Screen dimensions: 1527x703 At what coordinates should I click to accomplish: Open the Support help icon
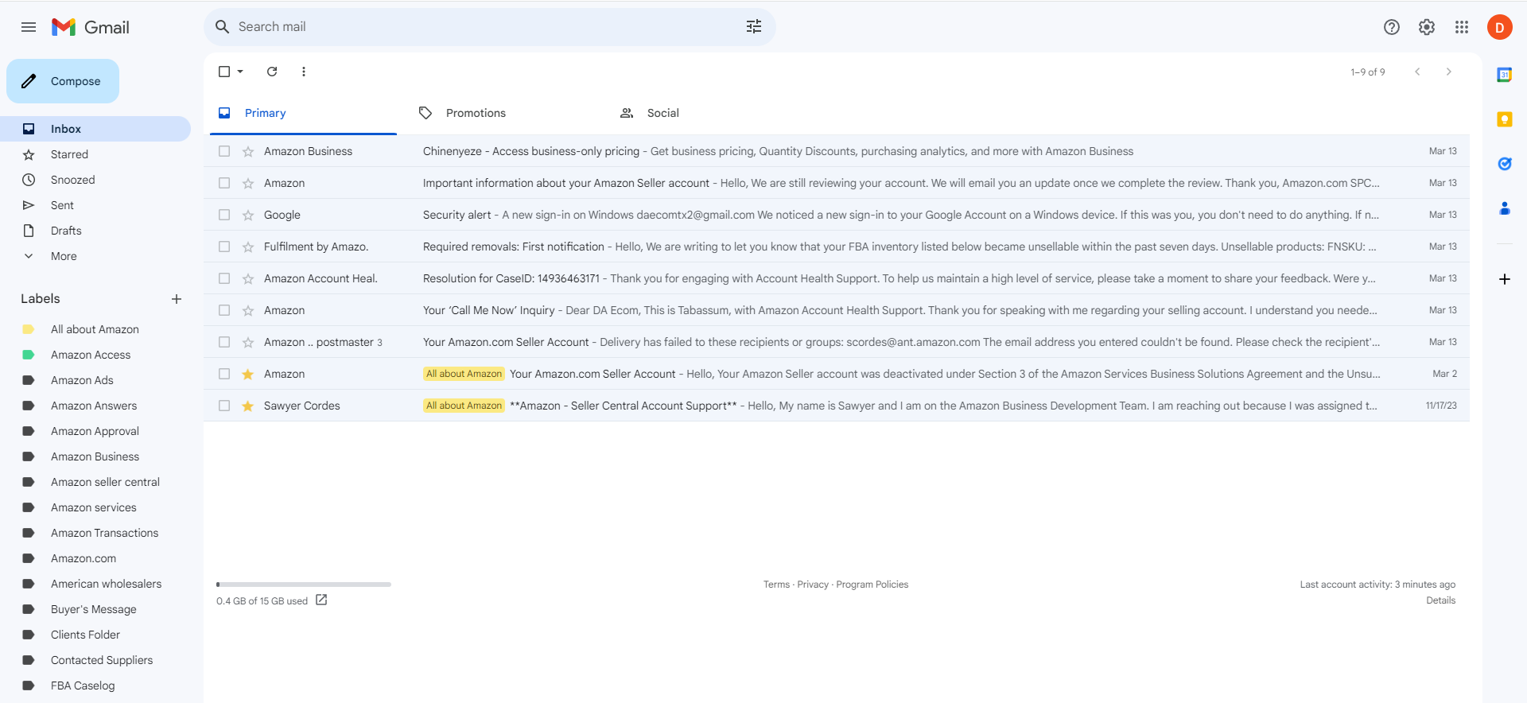(x=1392, y=27)
